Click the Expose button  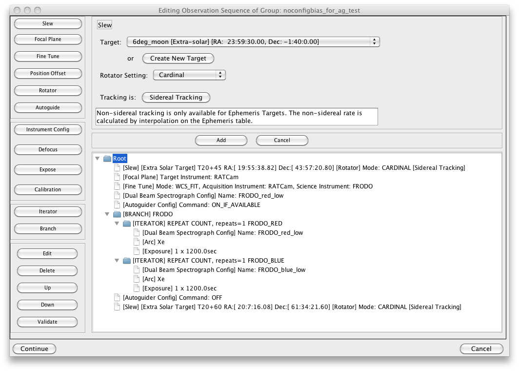coord(48,169)
